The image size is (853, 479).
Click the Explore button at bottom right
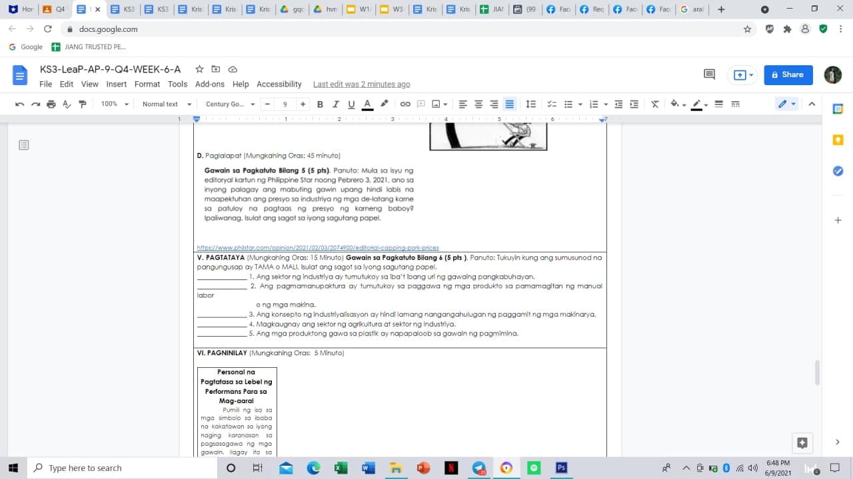click(x=802, y=442)
